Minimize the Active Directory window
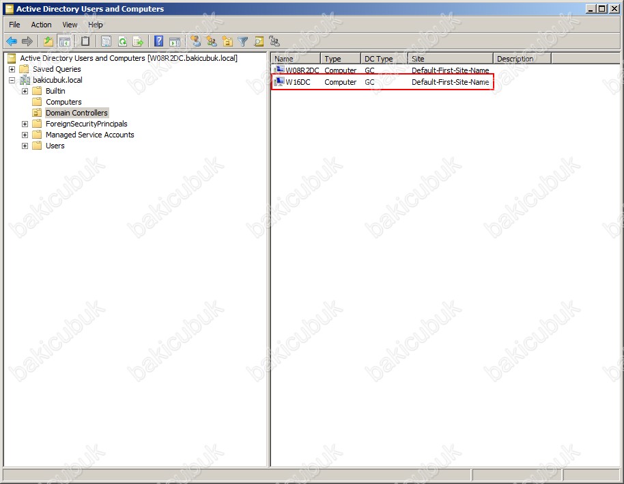Viewport: 624px width, 484px height. 591,9
